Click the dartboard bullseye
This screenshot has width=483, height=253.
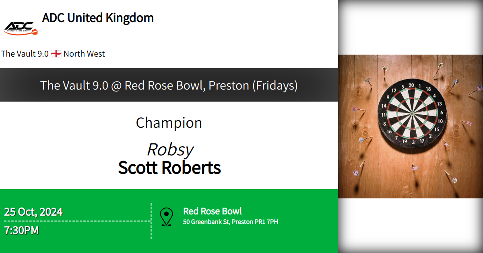tap(412, 114)
